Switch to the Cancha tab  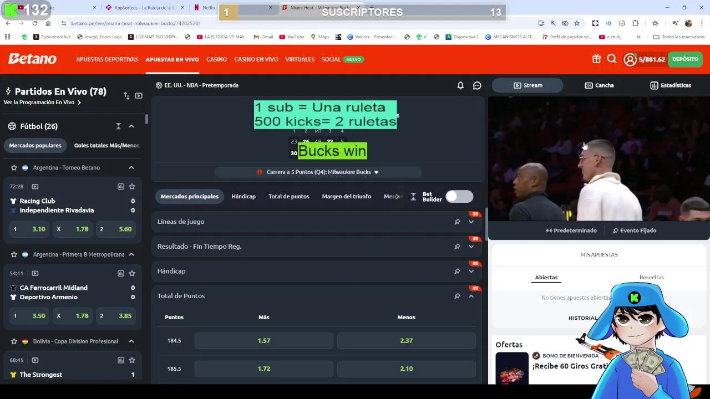599,85
